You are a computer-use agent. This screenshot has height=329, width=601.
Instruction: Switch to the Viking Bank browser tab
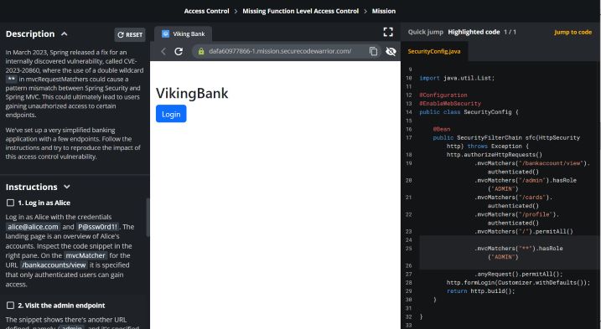pos(184,33)
